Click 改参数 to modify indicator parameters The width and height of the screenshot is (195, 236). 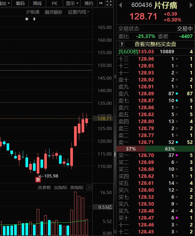pyautogui.click(x=44, y=188)
